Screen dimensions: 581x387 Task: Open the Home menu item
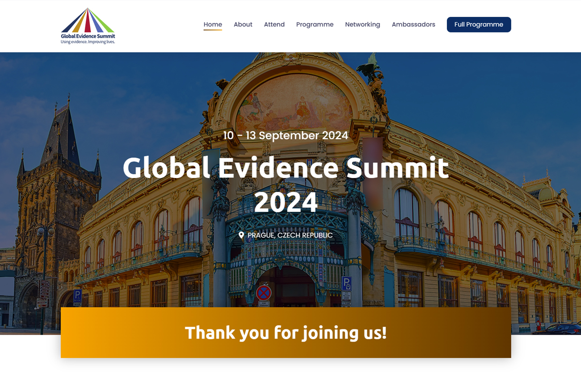tap(213, 25)
